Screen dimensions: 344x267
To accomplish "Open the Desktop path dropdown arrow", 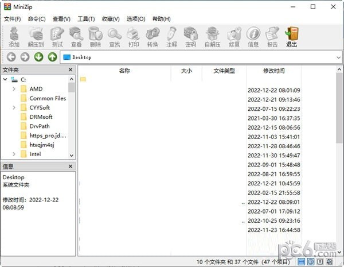I will click(x=338, y=57).
